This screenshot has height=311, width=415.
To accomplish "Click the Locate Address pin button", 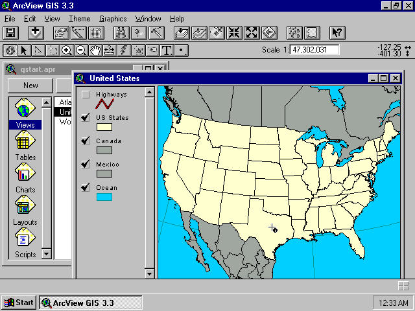I will pyautogui.click(x=139, y=33).
